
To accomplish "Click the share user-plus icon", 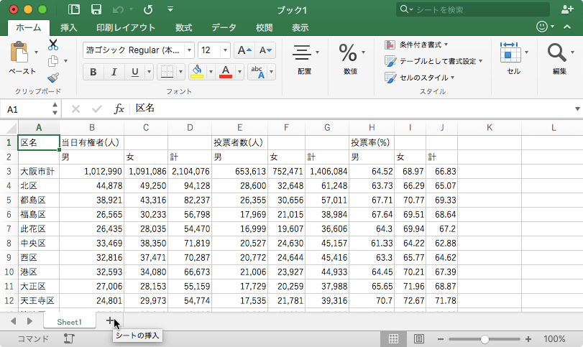I will tap(567, 9).
